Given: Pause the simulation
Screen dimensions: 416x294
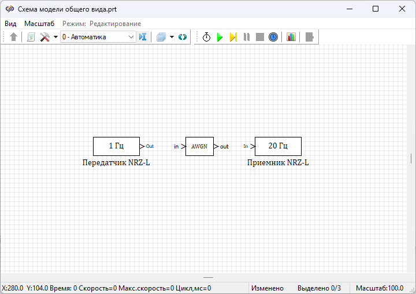Looking at the screenshot, I should point(247,37).
